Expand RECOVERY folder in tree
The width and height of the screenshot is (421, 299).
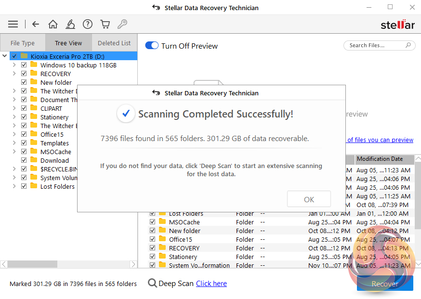[14, 74]
